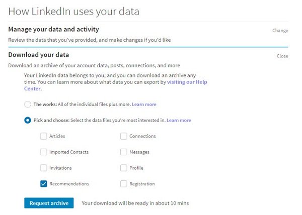
Task: Tick the Registration checkbox
Action: [x=124, y=184]
